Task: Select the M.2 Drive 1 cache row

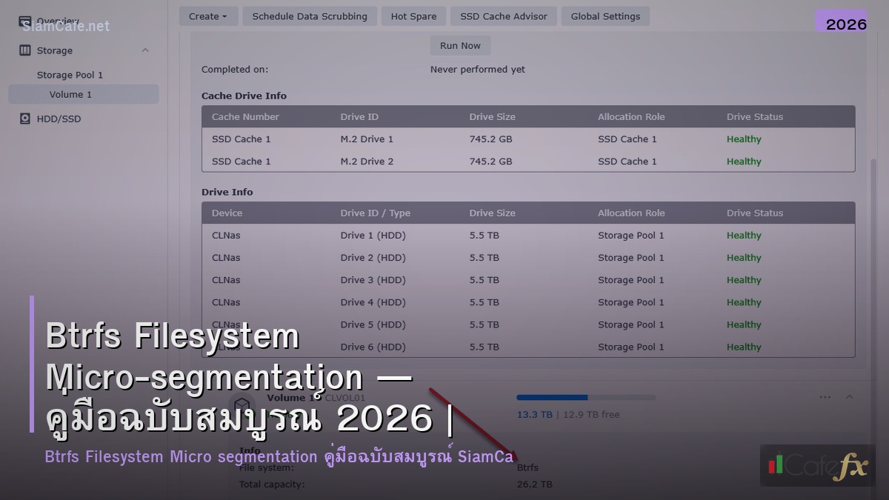Action: pyautogui.click(x=529, y=139)
